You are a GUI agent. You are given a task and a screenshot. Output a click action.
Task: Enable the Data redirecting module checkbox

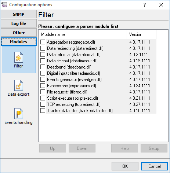coord(43,48)
